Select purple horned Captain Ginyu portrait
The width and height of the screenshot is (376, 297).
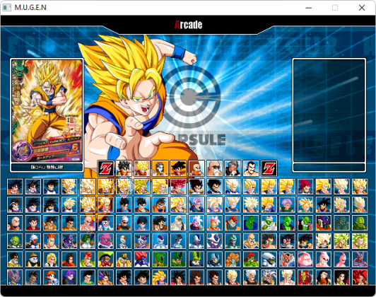(x=69, y=241)
